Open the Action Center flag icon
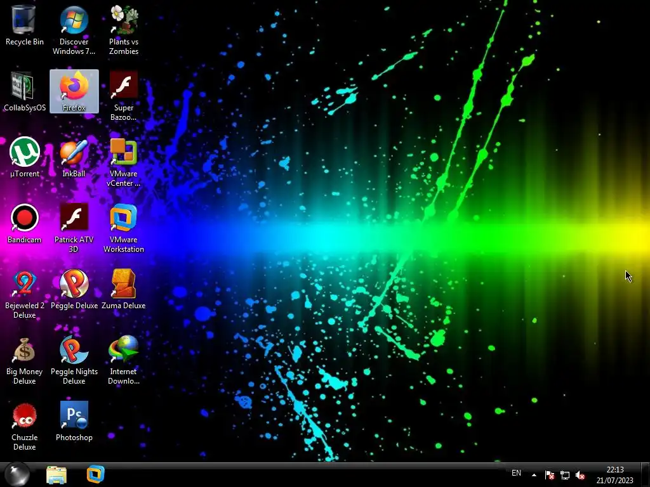650x487 pixels. click(x=550, y=475)
